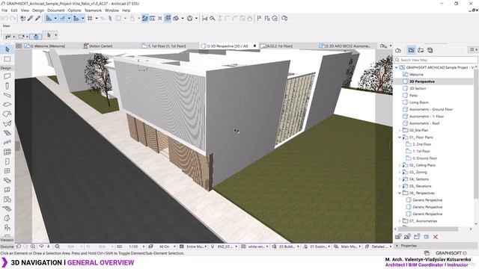Switch Navigator to View Map
This screenshot has width=479, height=269.
tap(411, 50)
